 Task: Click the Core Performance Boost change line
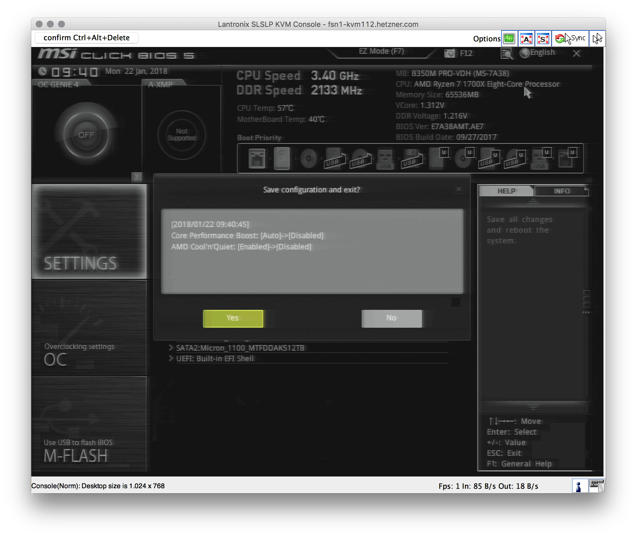pyautogui.click(x=247, y=235)
